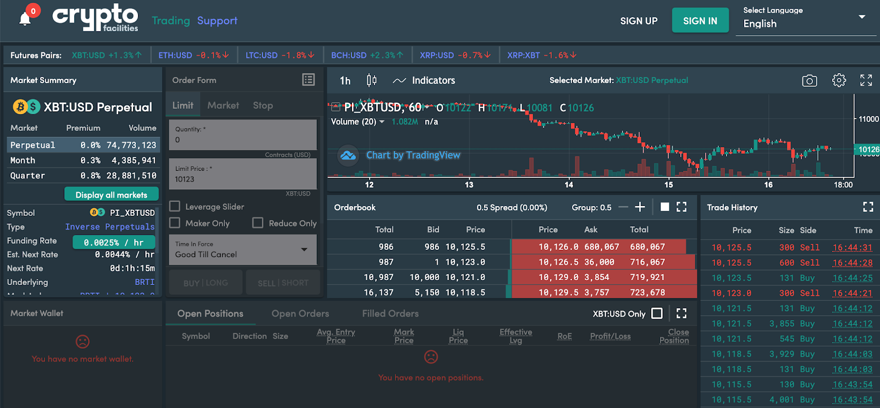
Task: Open the BRTI underlying link
Action: pos(145,282)
